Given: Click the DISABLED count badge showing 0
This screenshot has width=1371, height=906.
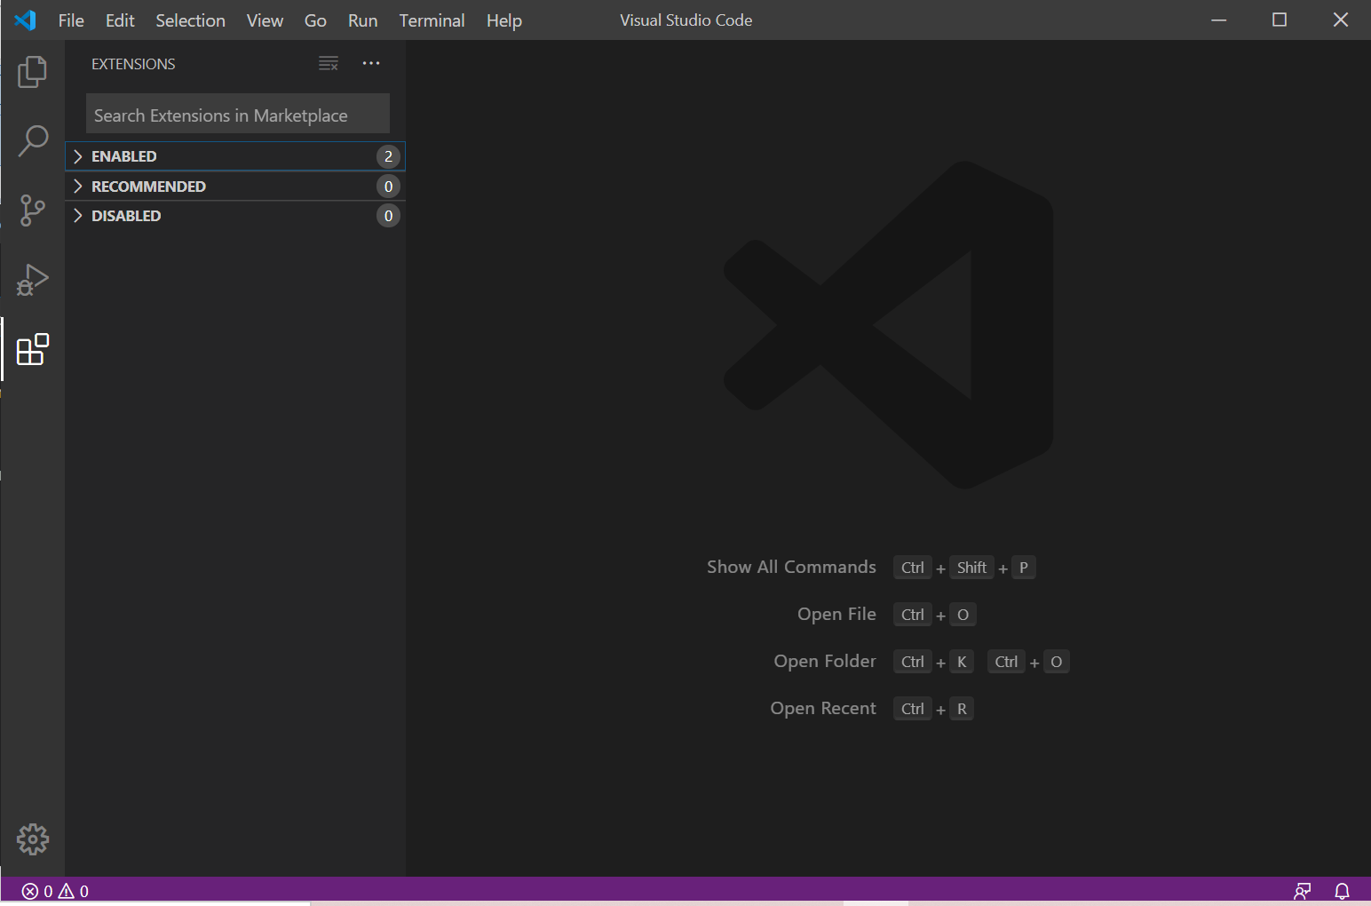Looking at the screenshot, I should (x=388, y=216).
